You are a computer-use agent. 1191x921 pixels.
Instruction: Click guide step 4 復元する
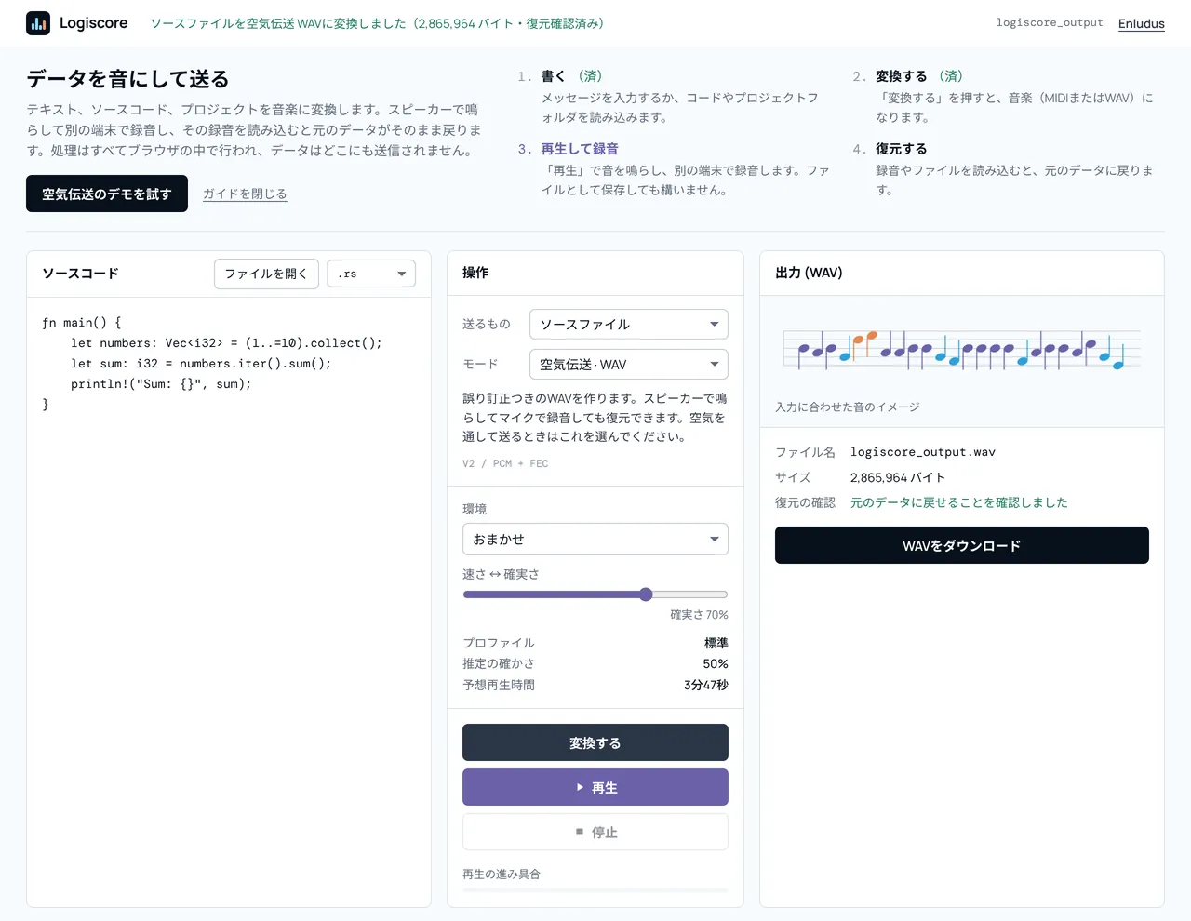click(x=901, y=149)
